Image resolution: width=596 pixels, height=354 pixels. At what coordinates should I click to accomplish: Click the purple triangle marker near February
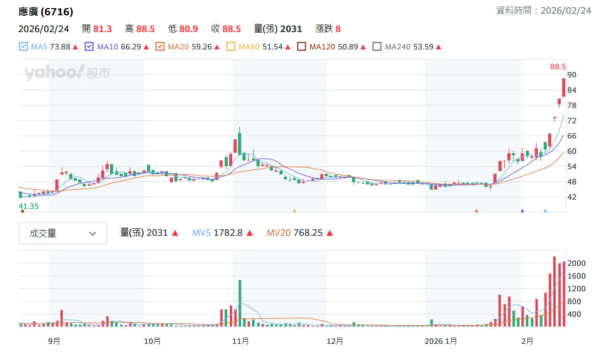point(522,210)
